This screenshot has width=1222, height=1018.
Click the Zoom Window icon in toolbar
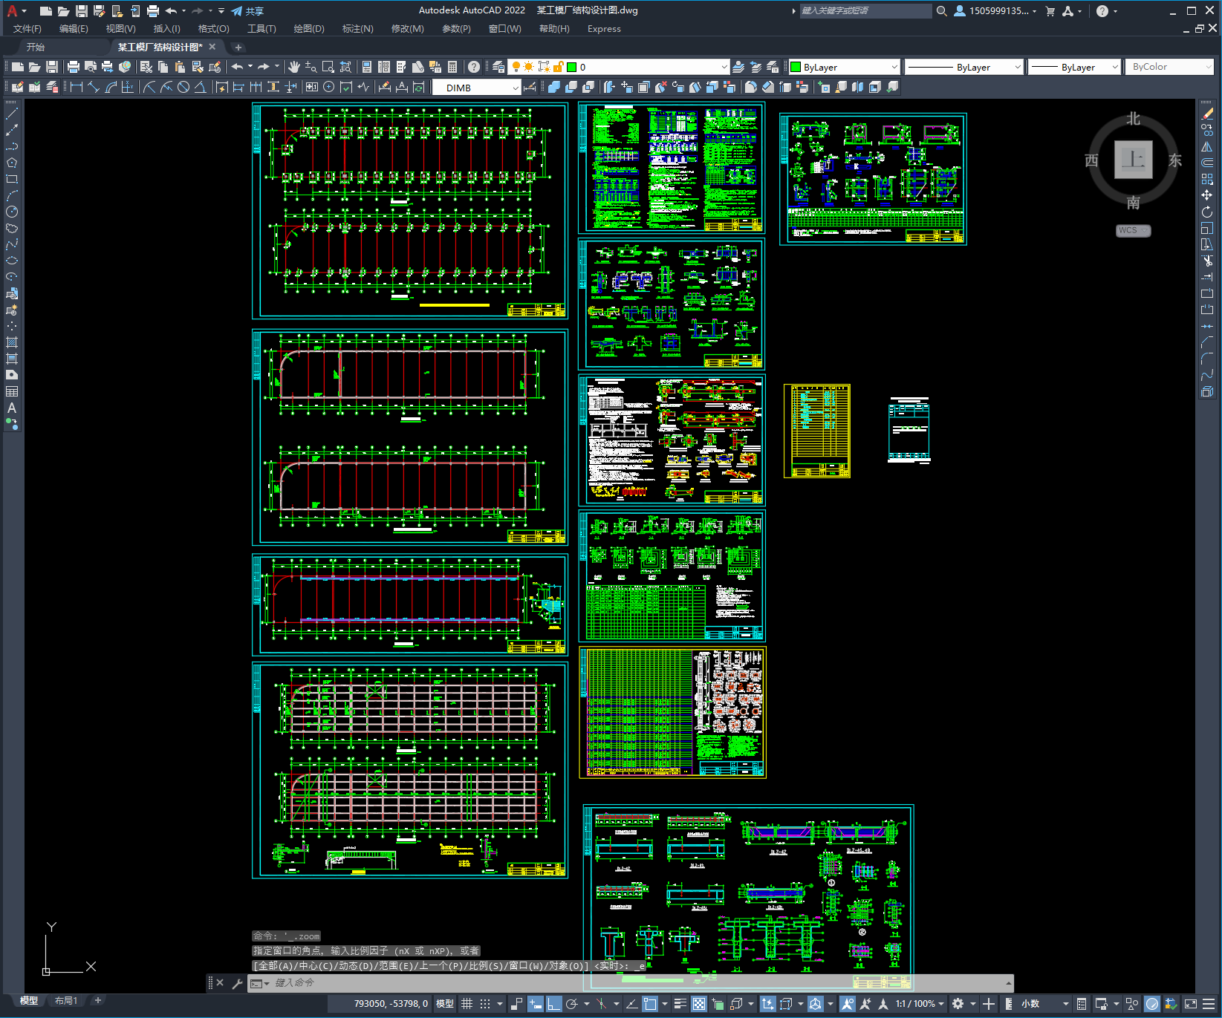pos(328,67)
